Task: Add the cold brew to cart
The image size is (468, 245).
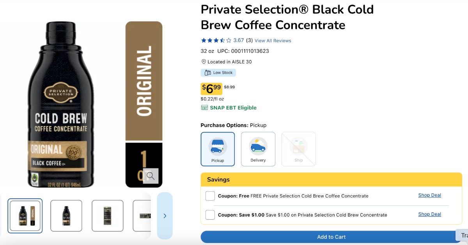Action: pyautogui.click(x=331, y=237)
